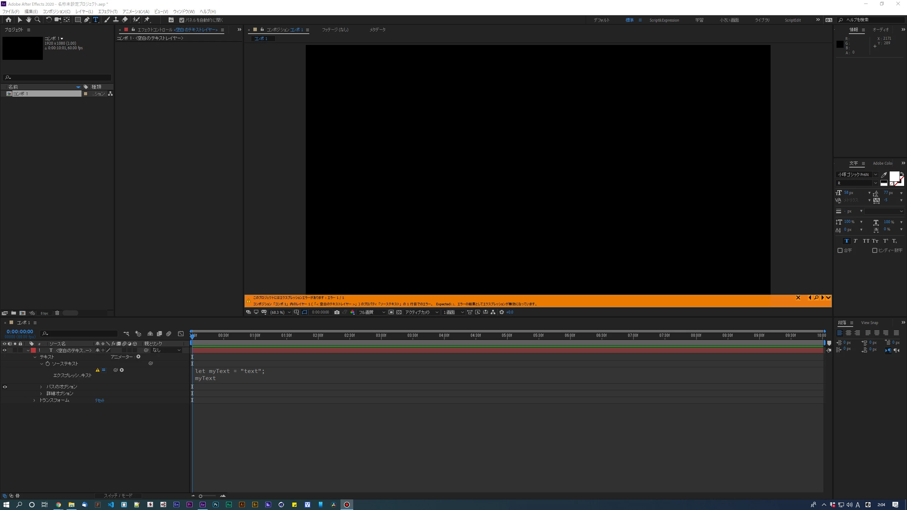Choose the Pen tool
This screenshot has width=907, height=510.
(86, 20)
